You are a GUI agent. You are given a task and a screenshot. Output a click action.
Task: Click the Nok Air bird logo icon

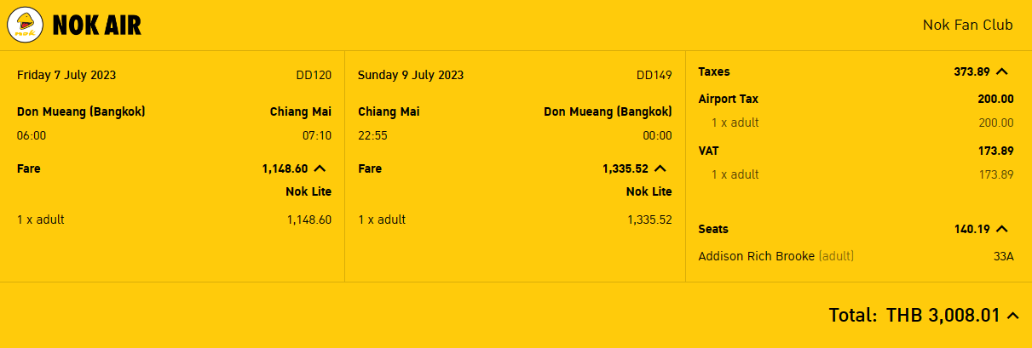coord(26,26)
